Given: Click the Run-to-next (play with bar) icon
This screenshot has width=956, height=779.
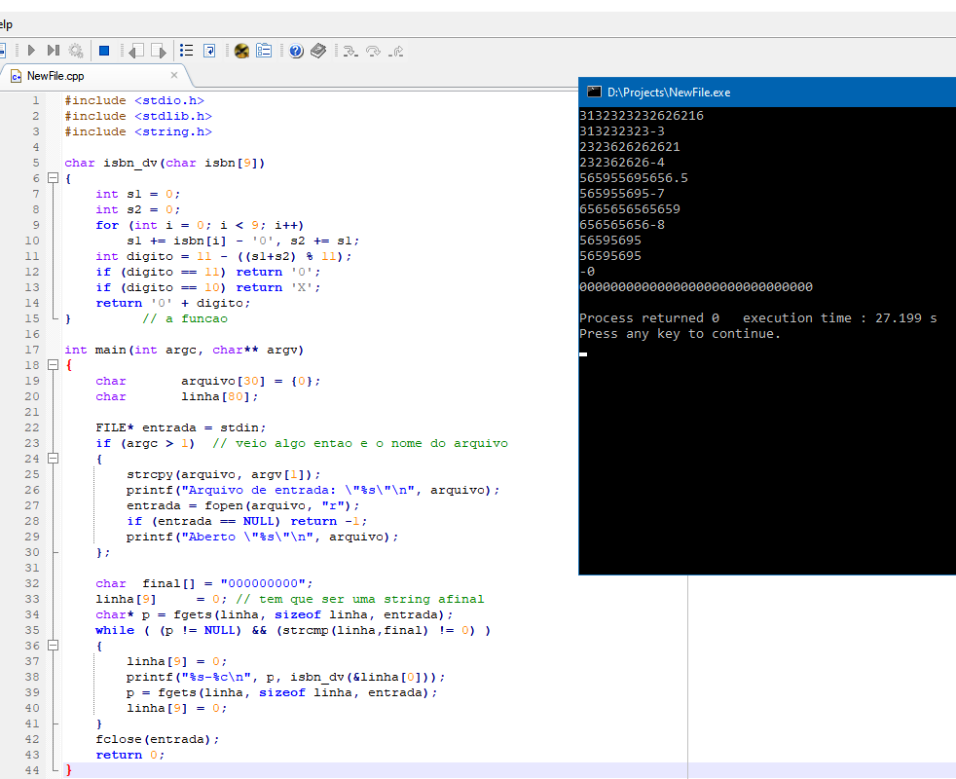Looking at the screenshot, I should point(54,50).
